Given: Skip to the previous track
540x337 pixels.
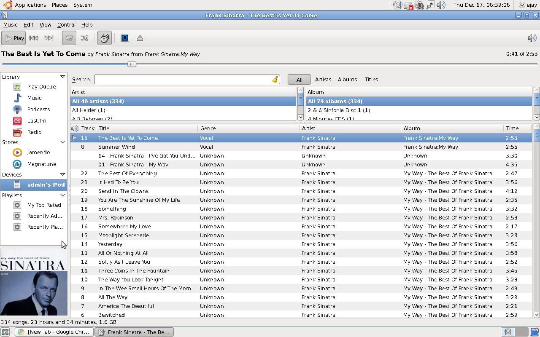Looking at the screenshot, I should [34, 38].
